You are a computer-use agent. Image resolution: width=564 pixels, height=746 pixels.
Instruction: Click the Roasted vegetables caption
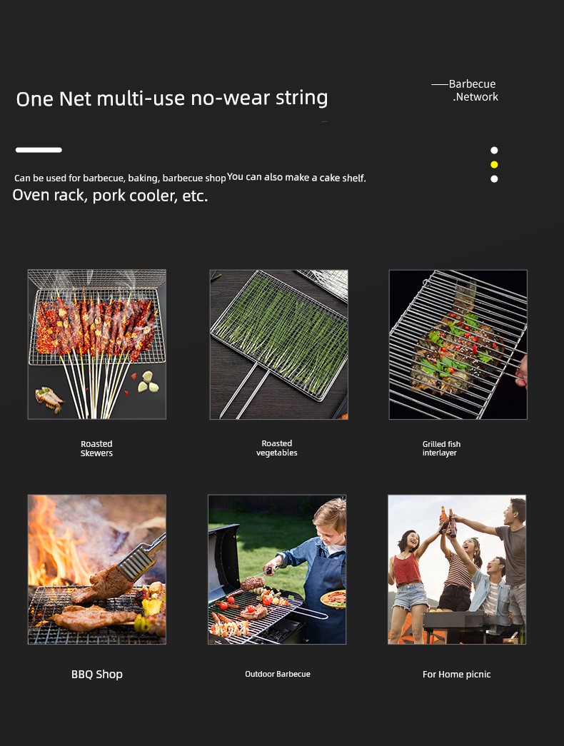[x=277, y=448]
